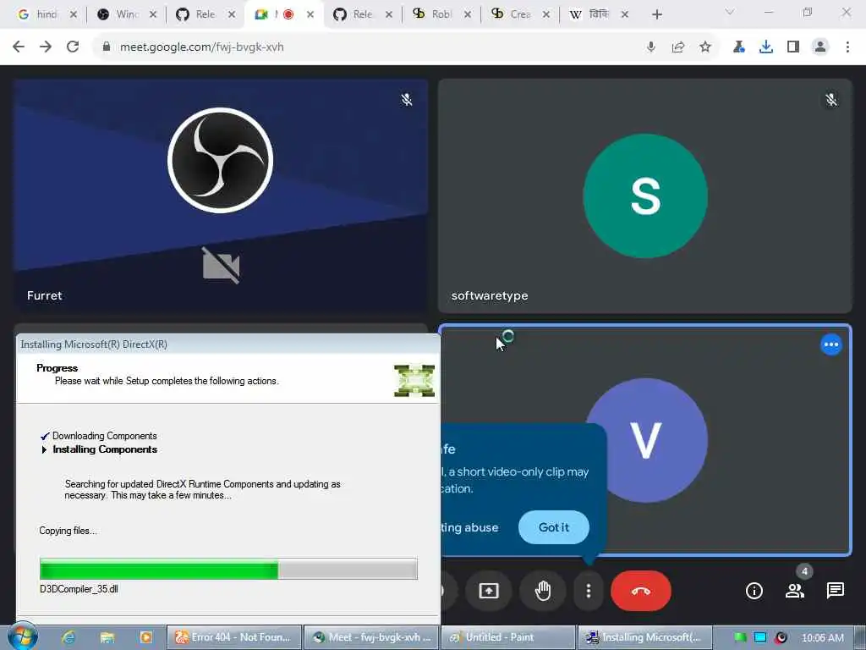Click the 'Downloading Components' completed step
The width and height of the screenshot is (866, 650).
tap(104, 436)
